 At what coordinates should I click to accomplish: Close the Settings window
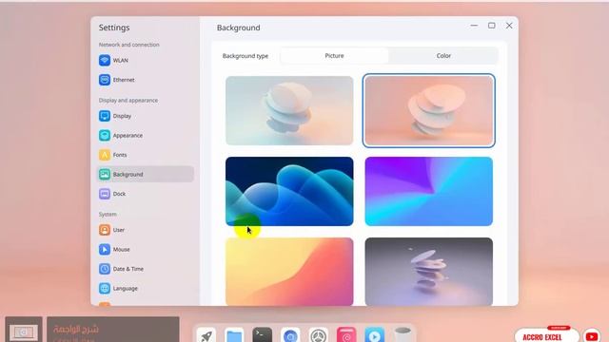pyautogui.click(x=509, y=26)
